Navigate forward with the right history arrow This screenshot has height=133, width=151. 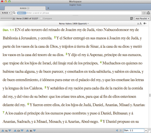click(121, 130)
